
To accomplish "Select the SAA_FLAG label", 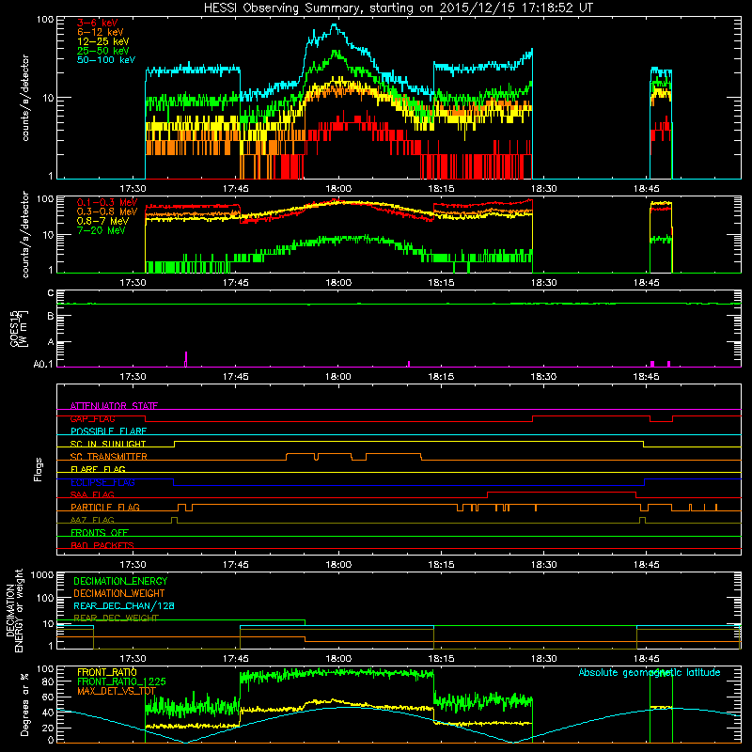I will (x=92, y=494).
